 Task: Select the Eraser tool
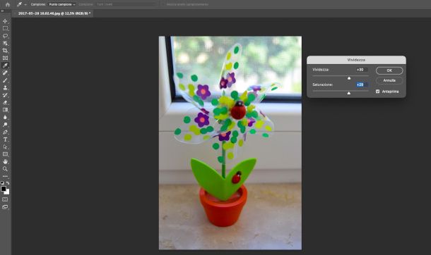[5, 102]
